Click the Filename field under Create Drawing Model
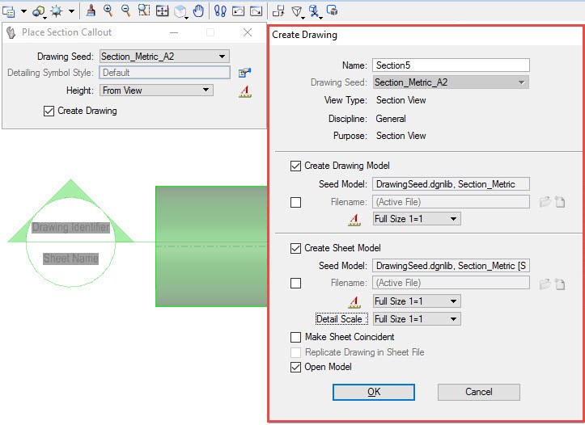 pyautogui.click(x=451, y=202)
